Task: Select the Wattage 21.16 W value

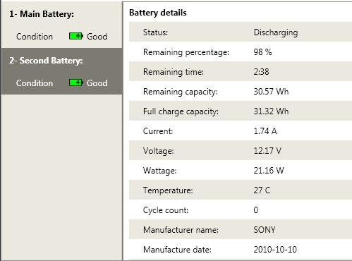Action: tap(269, 171)
